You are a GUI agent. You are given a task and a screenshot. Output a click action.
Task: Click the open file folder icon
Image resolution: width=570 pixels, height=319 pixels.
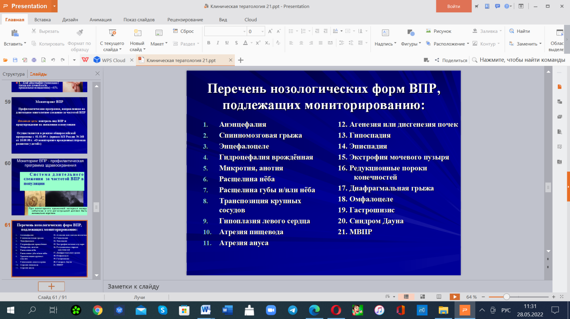pos(5,60)
